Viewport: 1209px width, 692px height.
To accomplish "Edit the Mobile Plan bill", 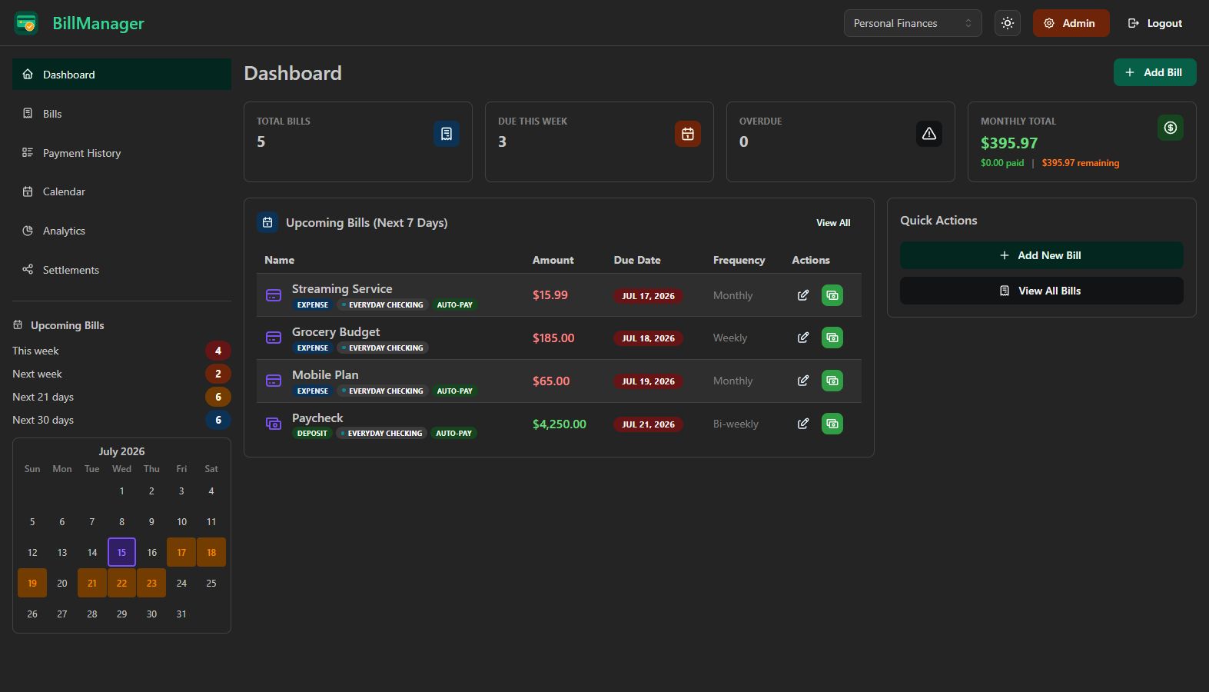I will (803, 381).
